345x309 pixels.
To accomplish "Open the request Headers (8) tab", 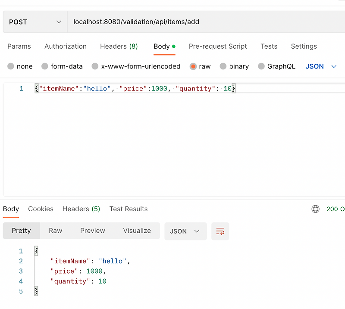I will [x=119, y=47].
